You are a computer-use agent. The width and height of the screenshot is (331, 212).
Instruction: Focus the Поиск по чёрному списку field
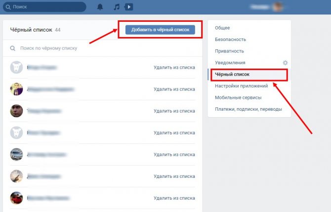[x=103, y=48]
